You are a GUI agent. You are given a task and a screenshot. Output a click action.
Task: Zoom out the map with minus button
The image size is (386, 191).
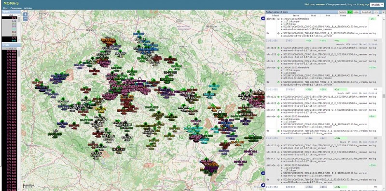[25, 19]
